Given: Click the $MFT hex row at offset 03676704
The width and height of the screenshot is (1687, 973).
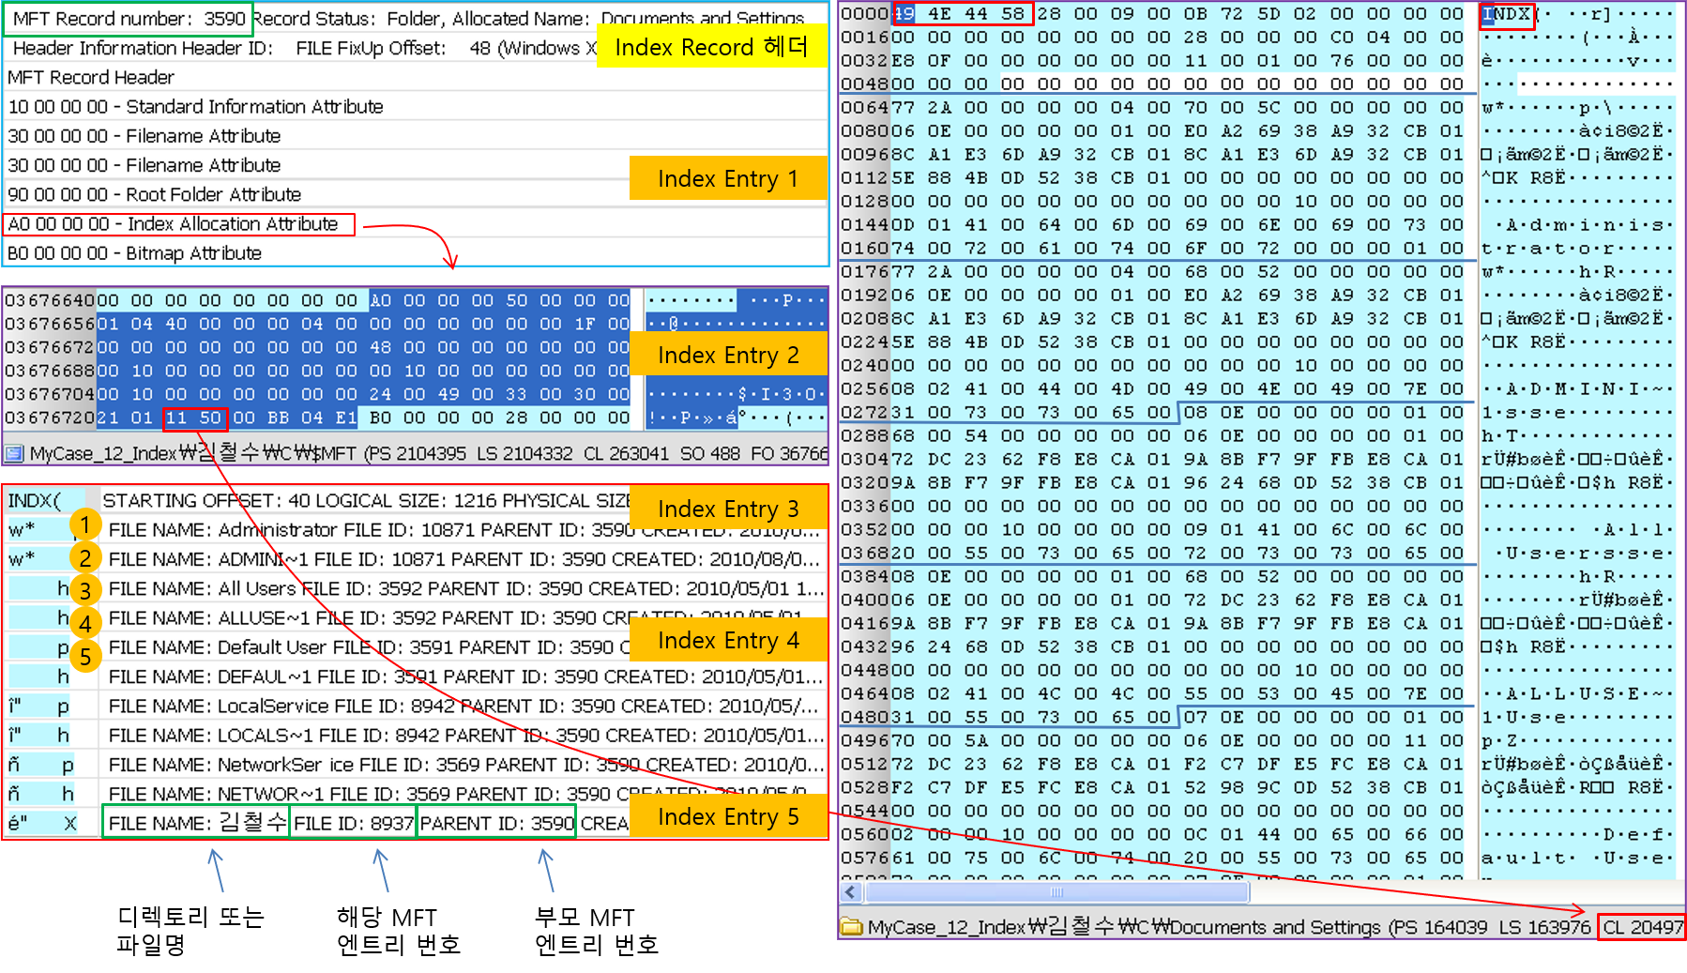Looking at the screenshot, I should tap(415, 394).
